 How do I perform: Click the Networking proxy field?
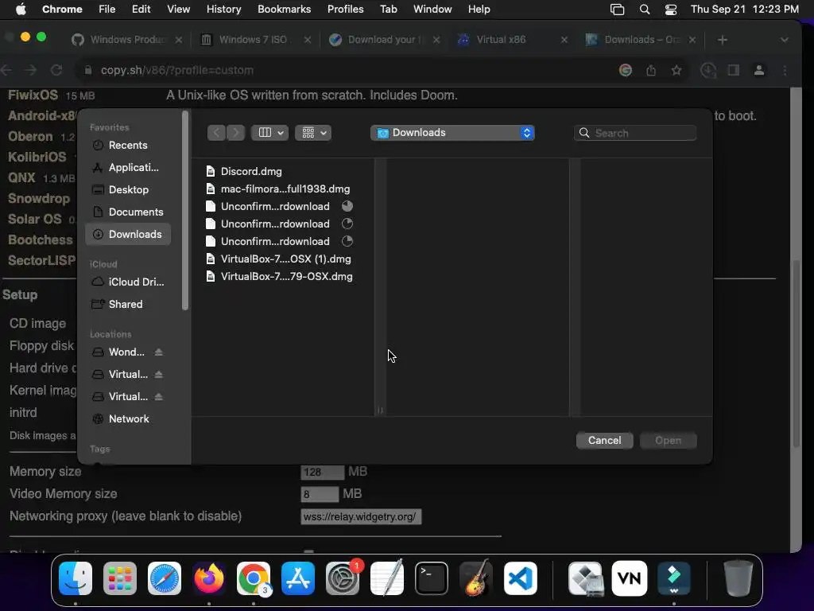click(361, 517)
